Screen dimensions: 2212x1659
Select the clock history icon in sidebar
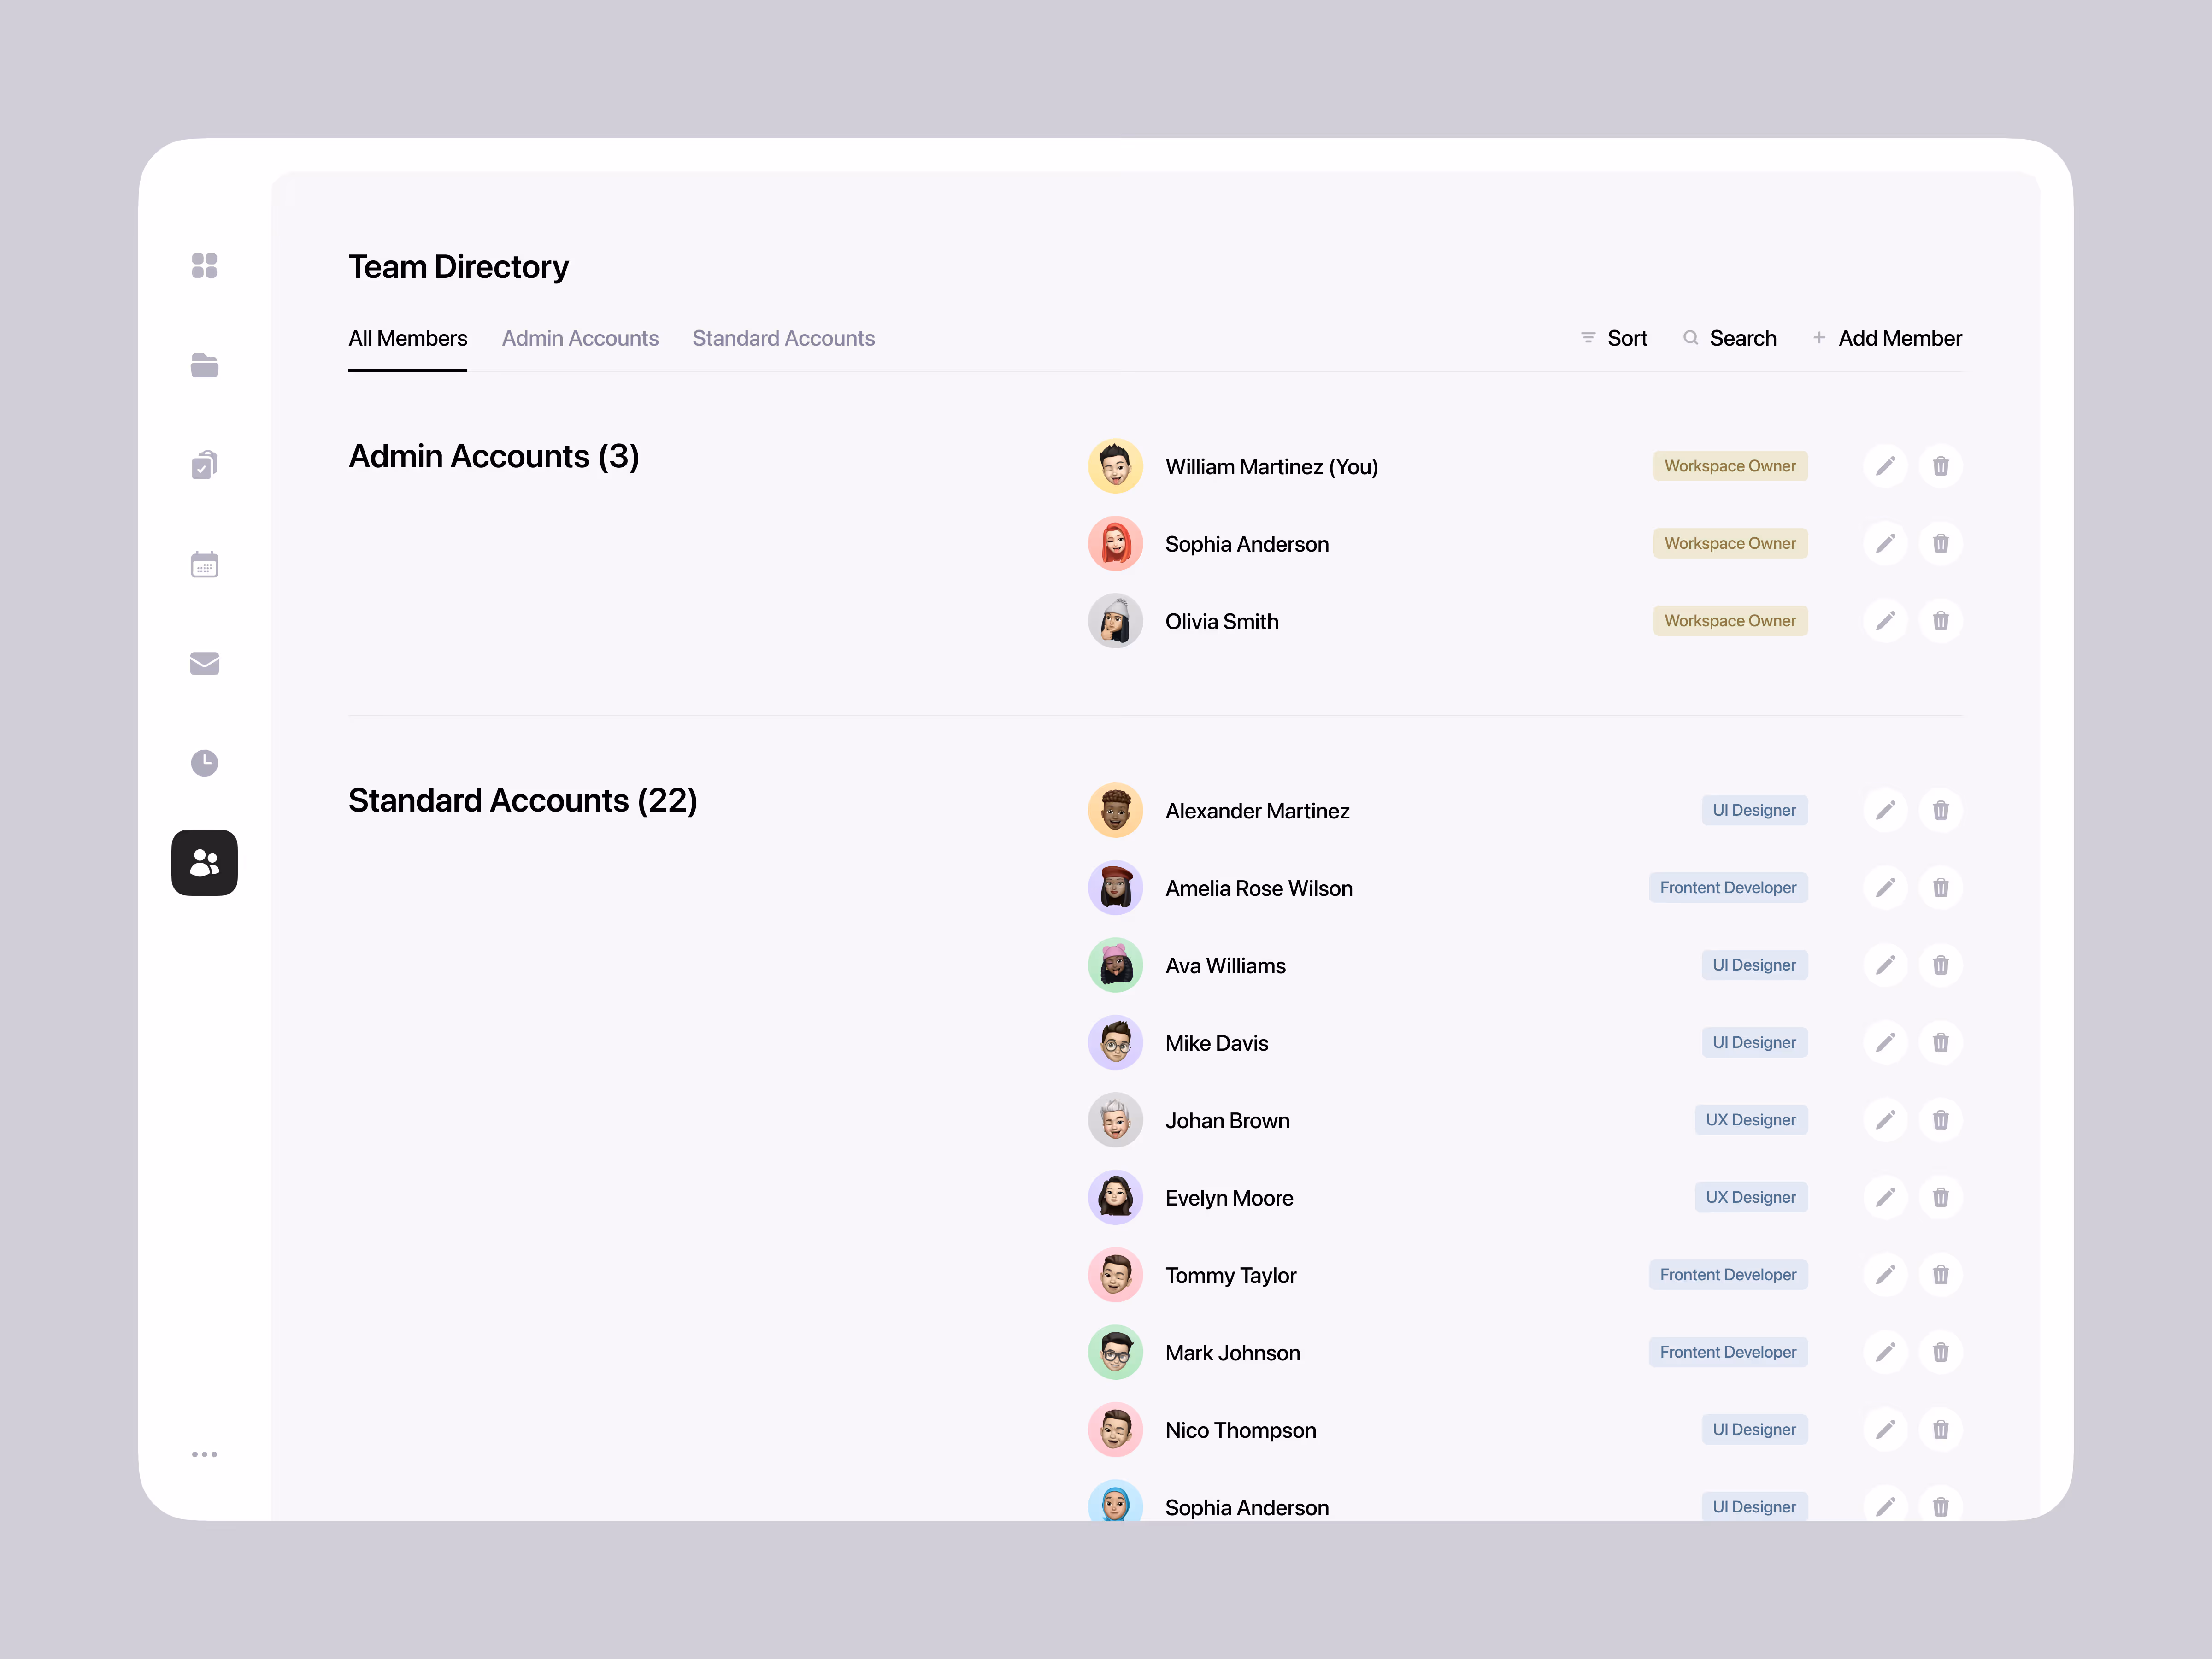[204, 762]
